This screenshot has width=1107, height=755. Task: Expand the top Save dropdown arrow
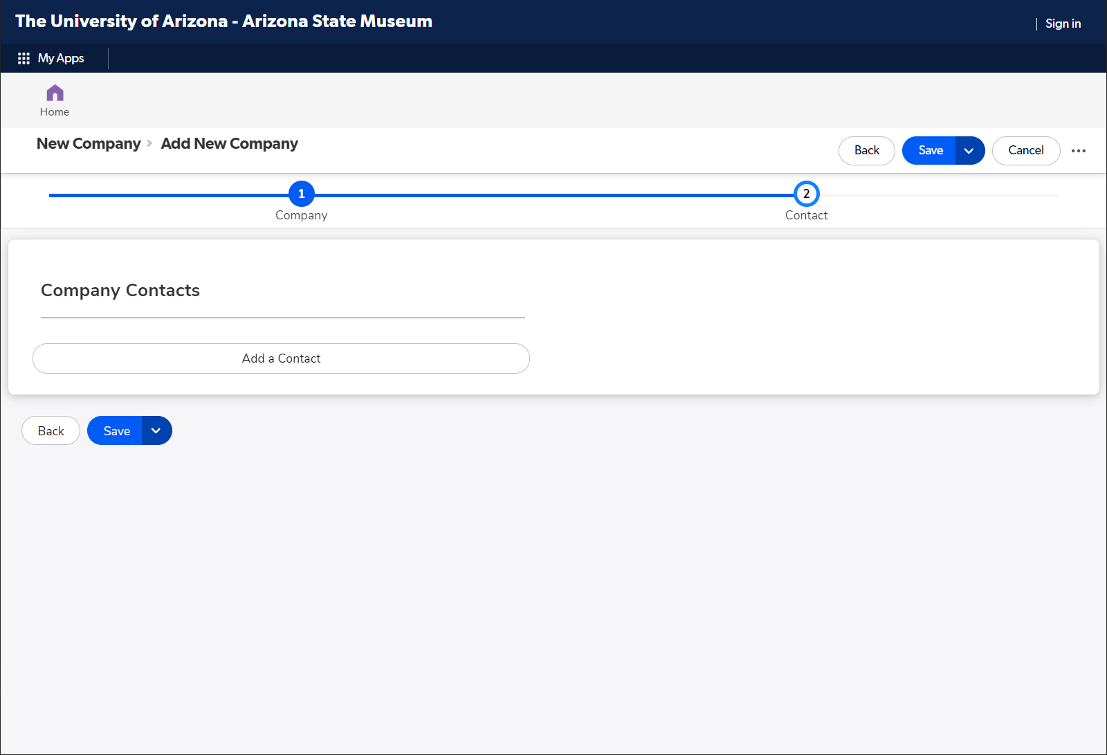click(969, 151)
